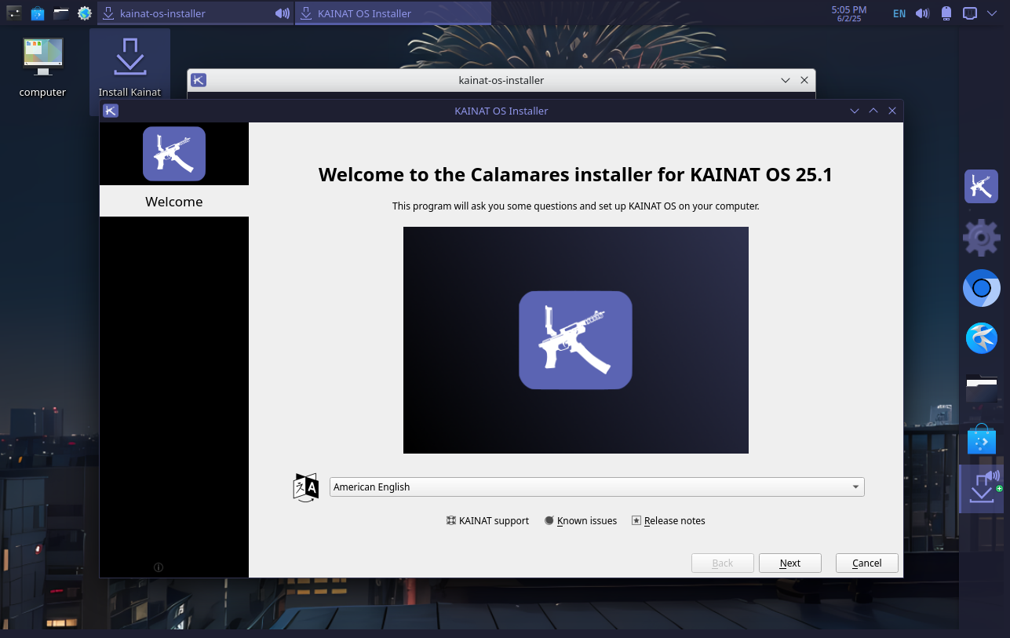Screen dimensions: 1010x638
Task: Open the volume control in the system tray
Action: coord(923,13)
